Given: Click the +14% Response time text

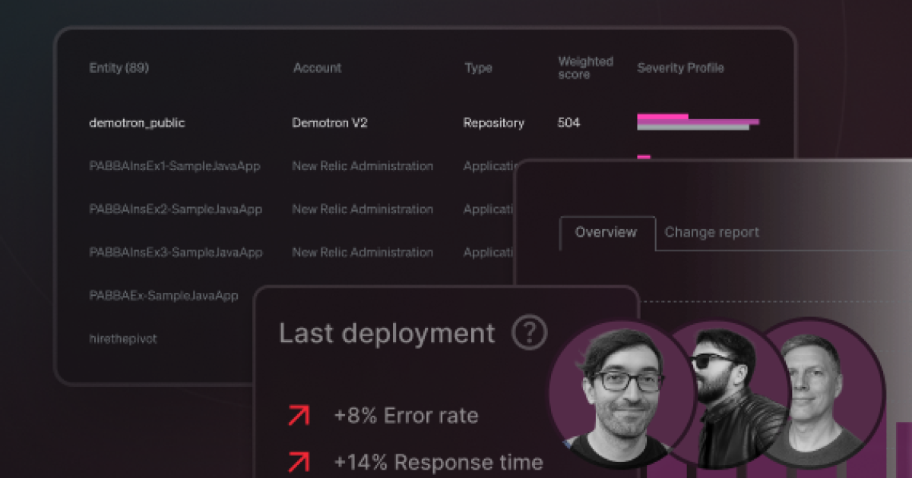Looking at the screenshot, I should (439, 461).
